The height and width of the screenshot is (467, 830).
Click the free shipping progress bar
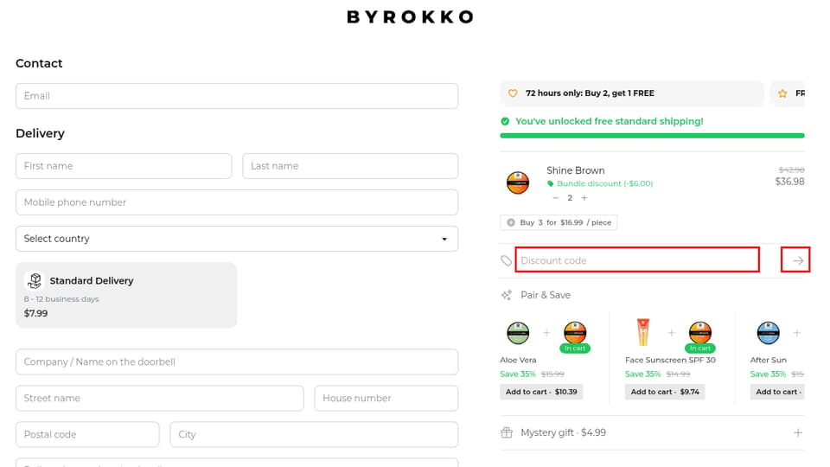[x=652, y=136]
